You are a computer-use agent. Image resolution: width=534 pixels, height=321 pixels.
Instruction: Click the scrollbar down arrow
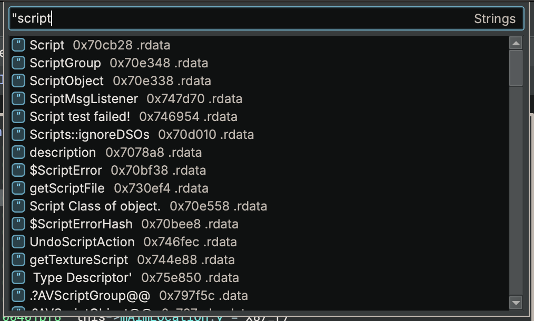coord(516,303)
